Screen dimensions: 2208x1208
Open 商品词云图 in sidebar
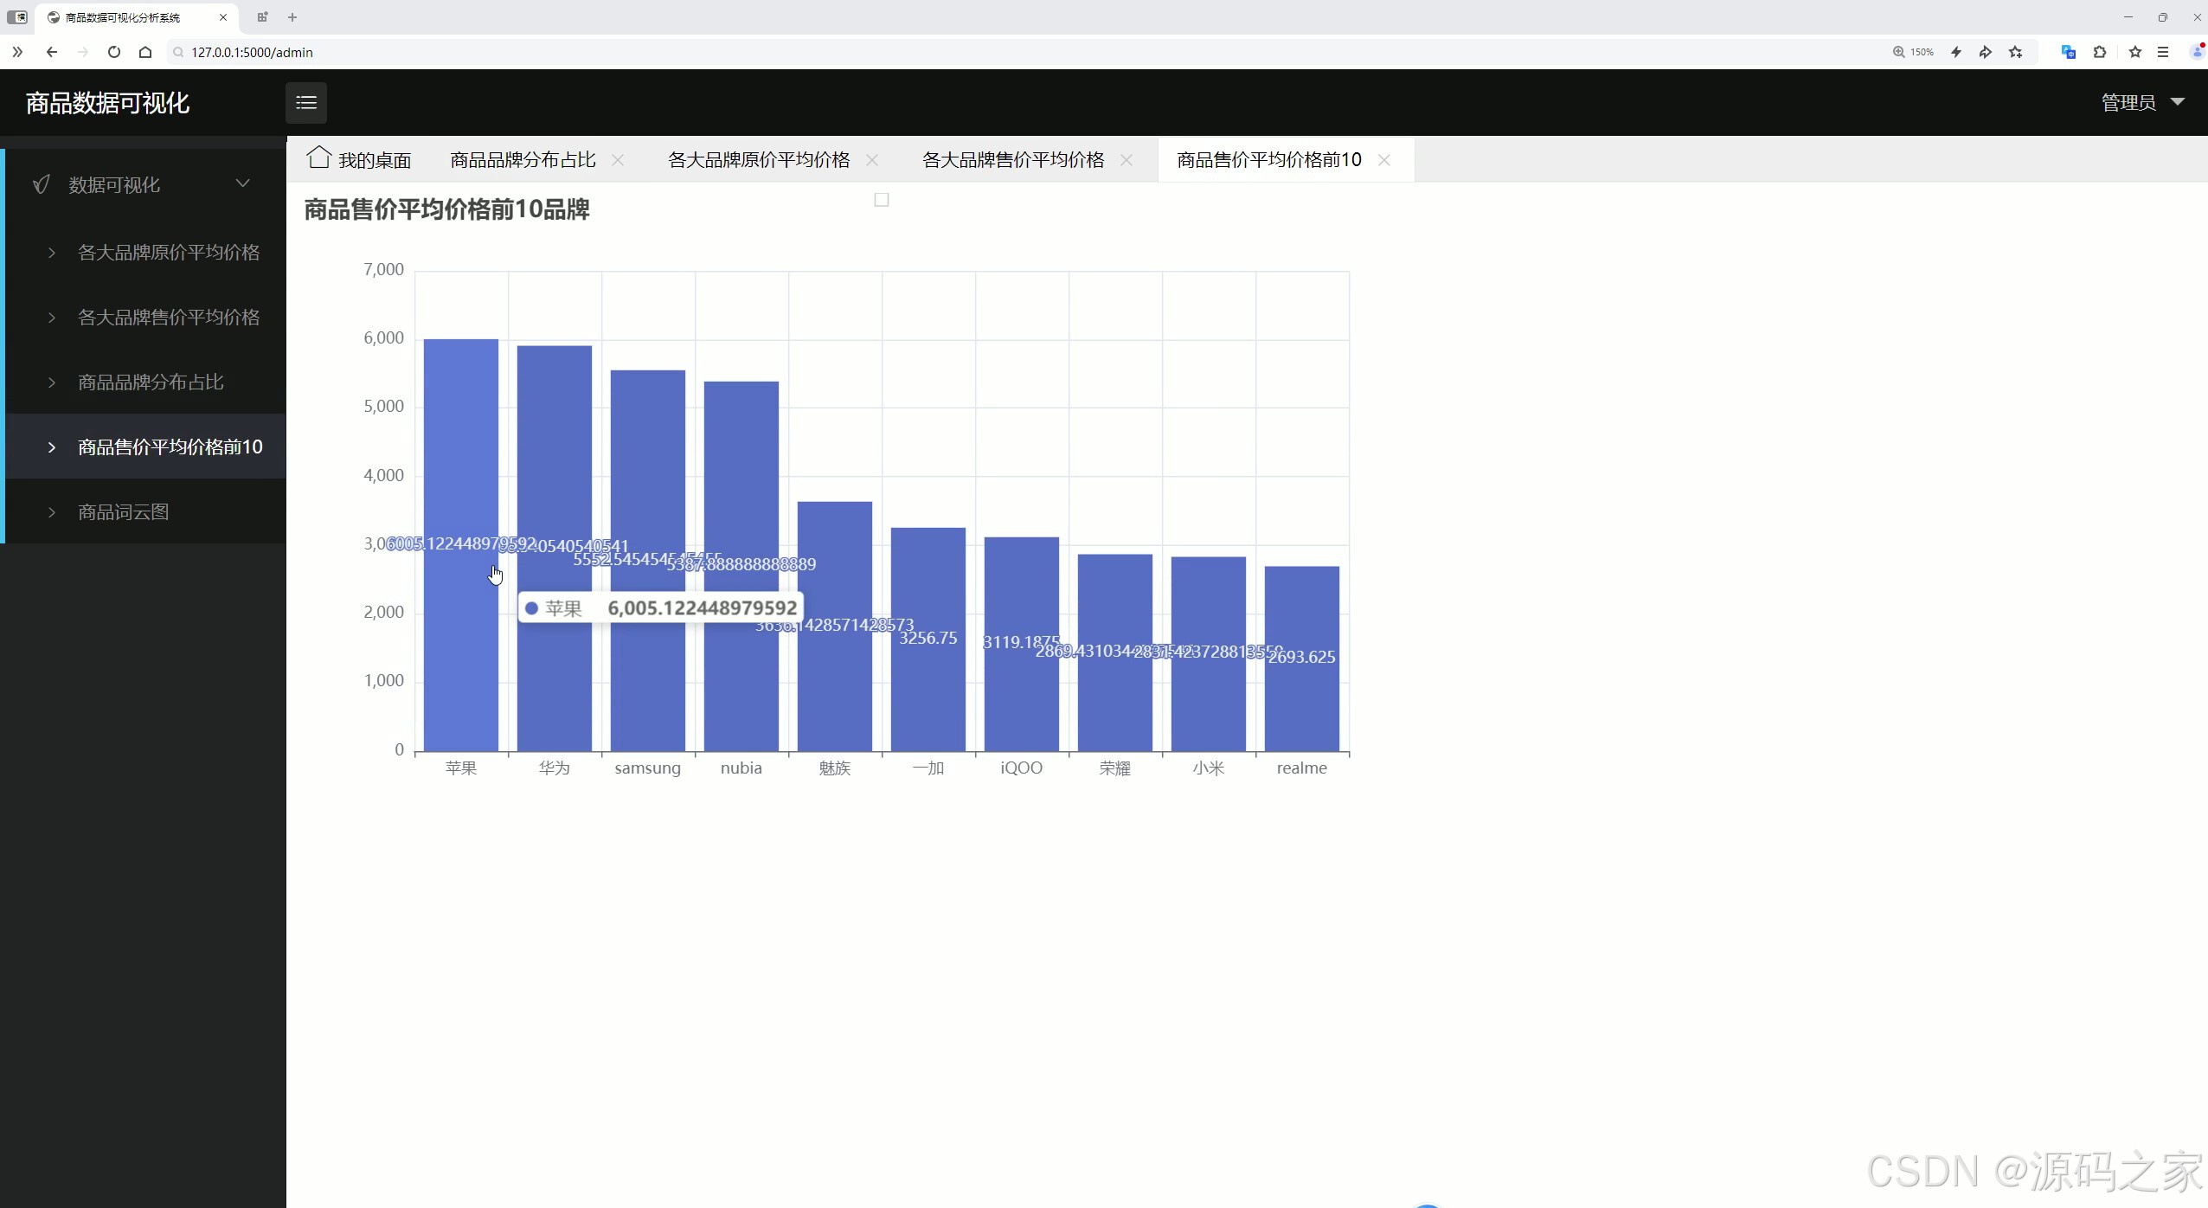[123, 512]
